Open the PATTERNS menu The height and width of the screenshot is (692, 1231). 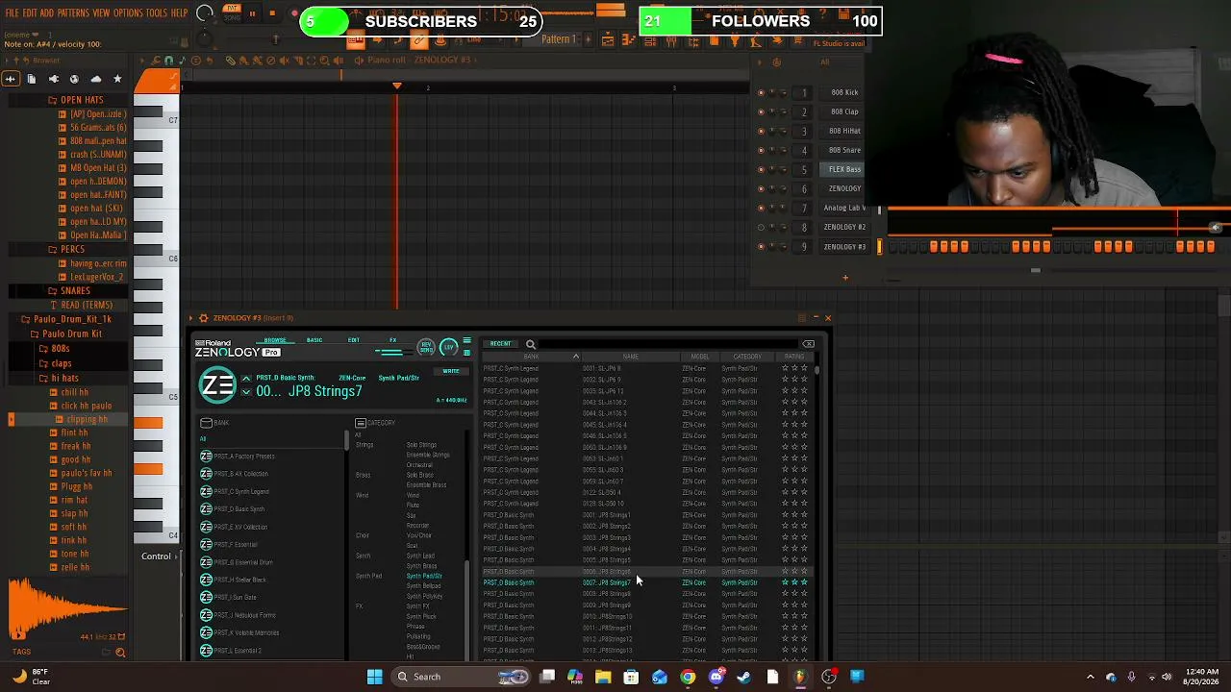click(x=73, y=13)
